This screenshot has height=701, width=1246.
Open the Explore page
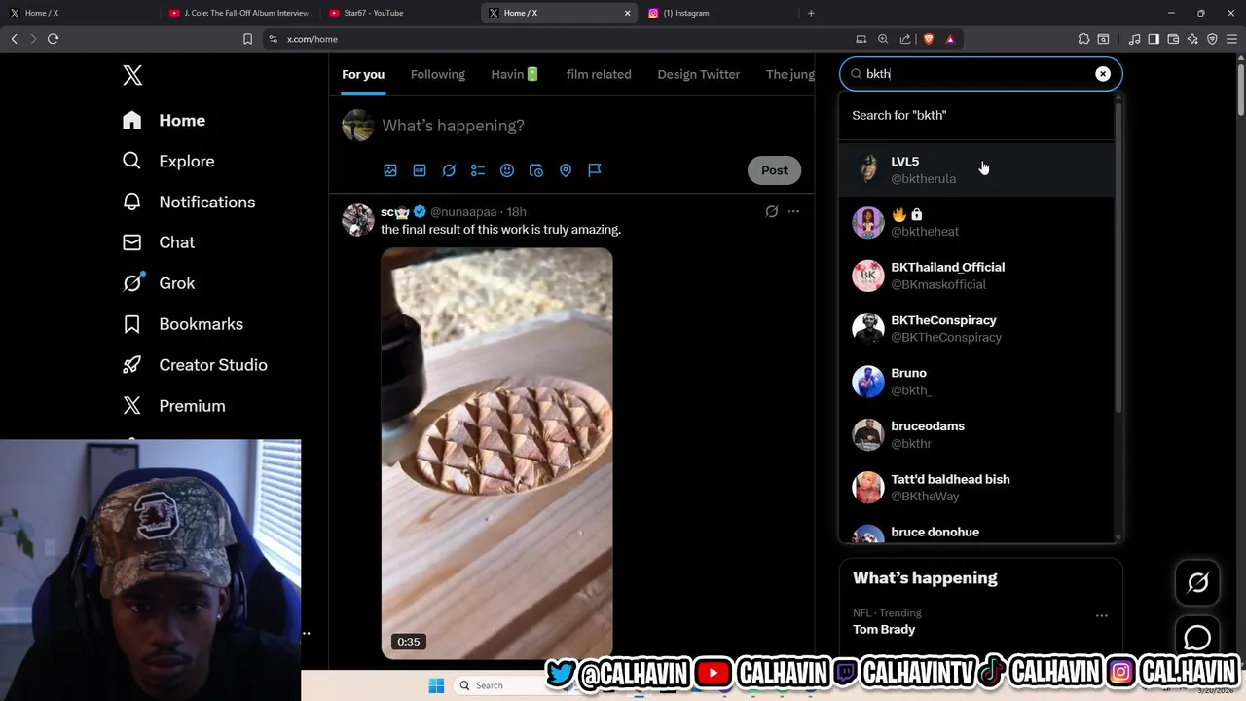tap(167, 161)
